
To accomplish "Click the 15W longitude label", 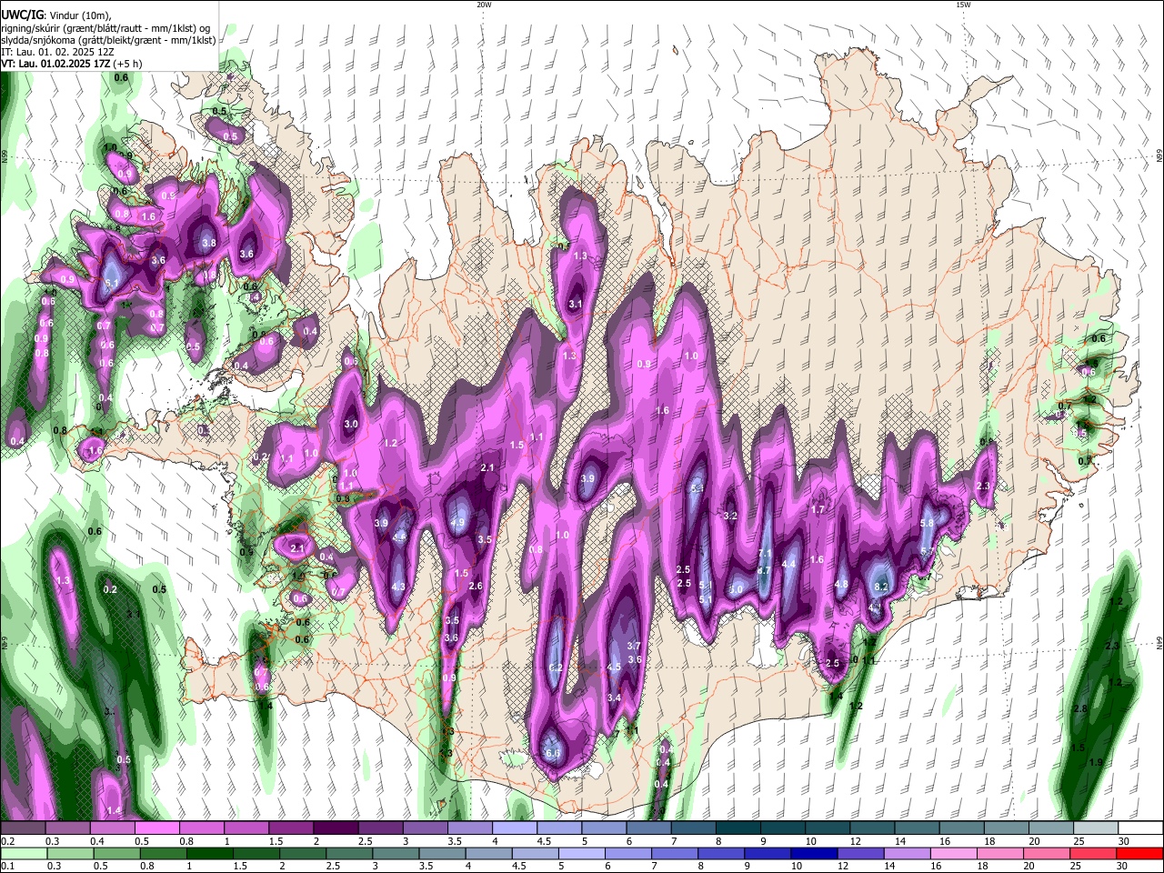I will [963, 5].
